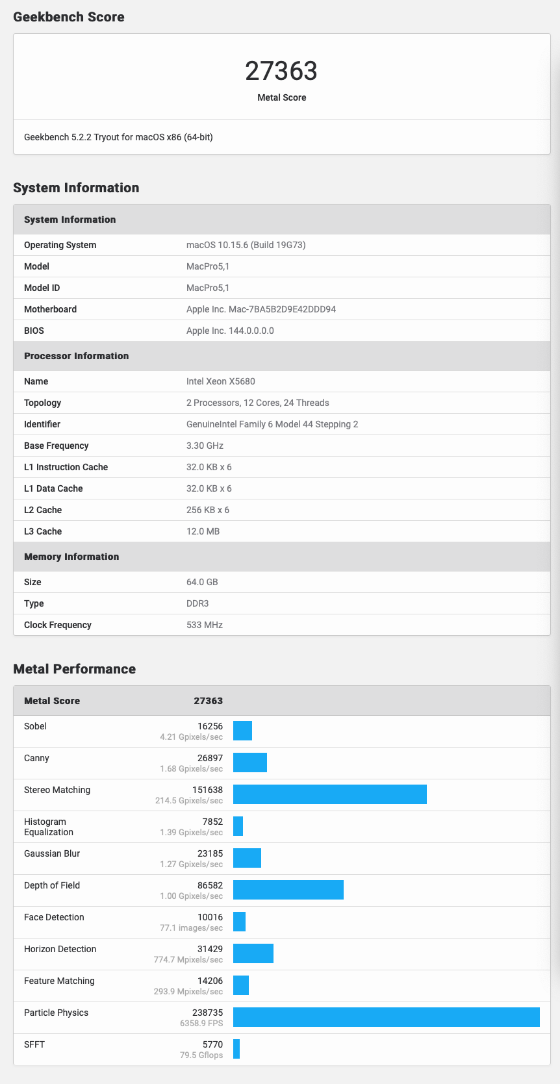Click Topology value 2 Processors, 12 Cores
Viewport: 560px width, 1084px height.
[258, 403]
